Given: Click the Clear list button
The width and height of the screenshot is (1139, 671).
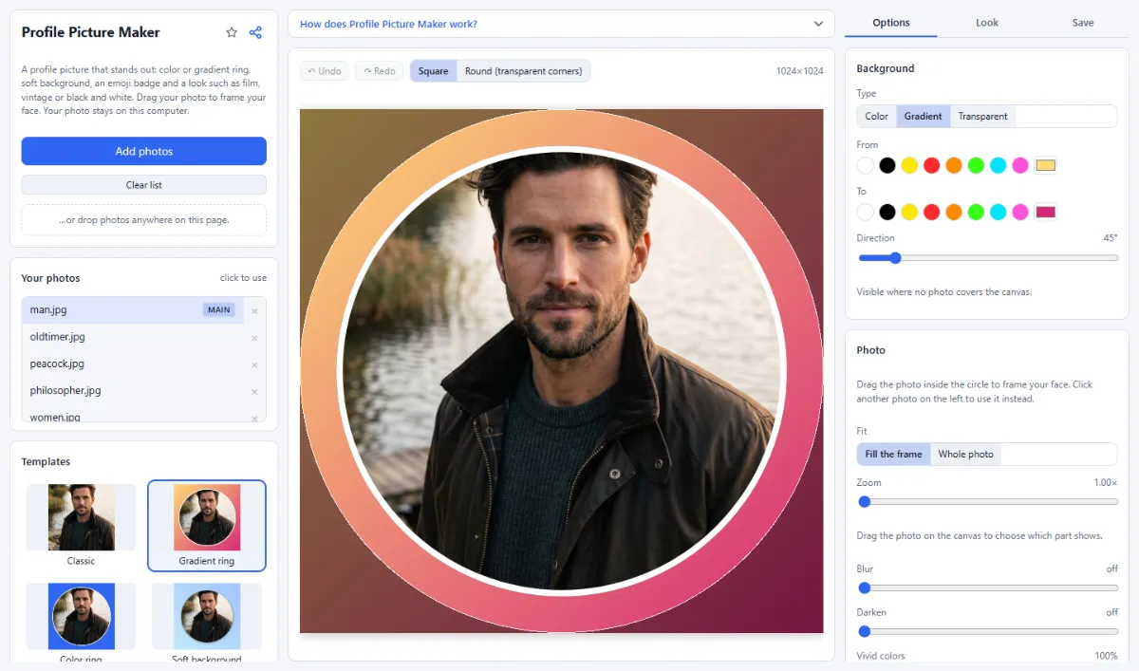Looking at the screenshot, I should tap(143, 185).
